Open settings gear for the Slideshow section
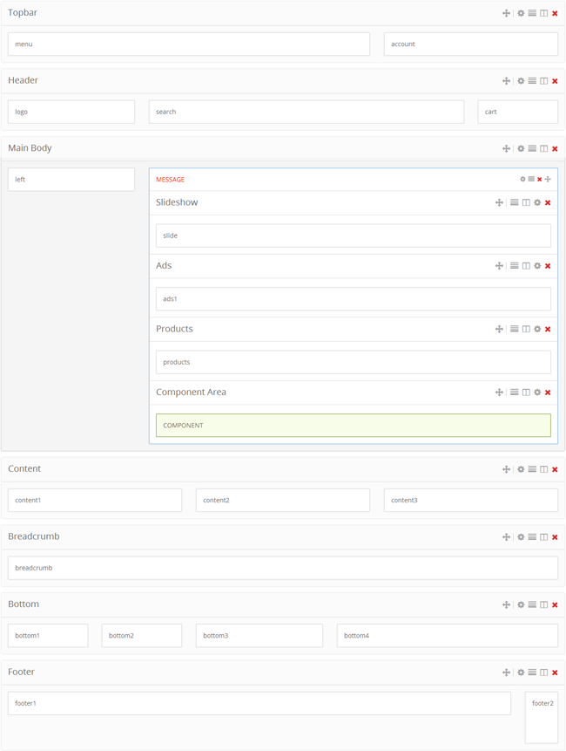This screenshot has height=751, width=566. pos(537,202)
